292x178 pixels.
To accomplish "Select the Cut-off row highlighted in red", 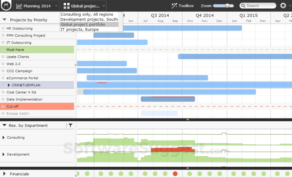I will click(36, 106).
